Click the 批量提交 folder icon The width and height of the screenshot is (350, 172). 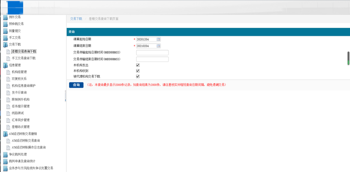5,31
